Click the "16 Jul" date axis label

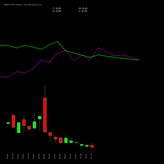coord(91,156)
